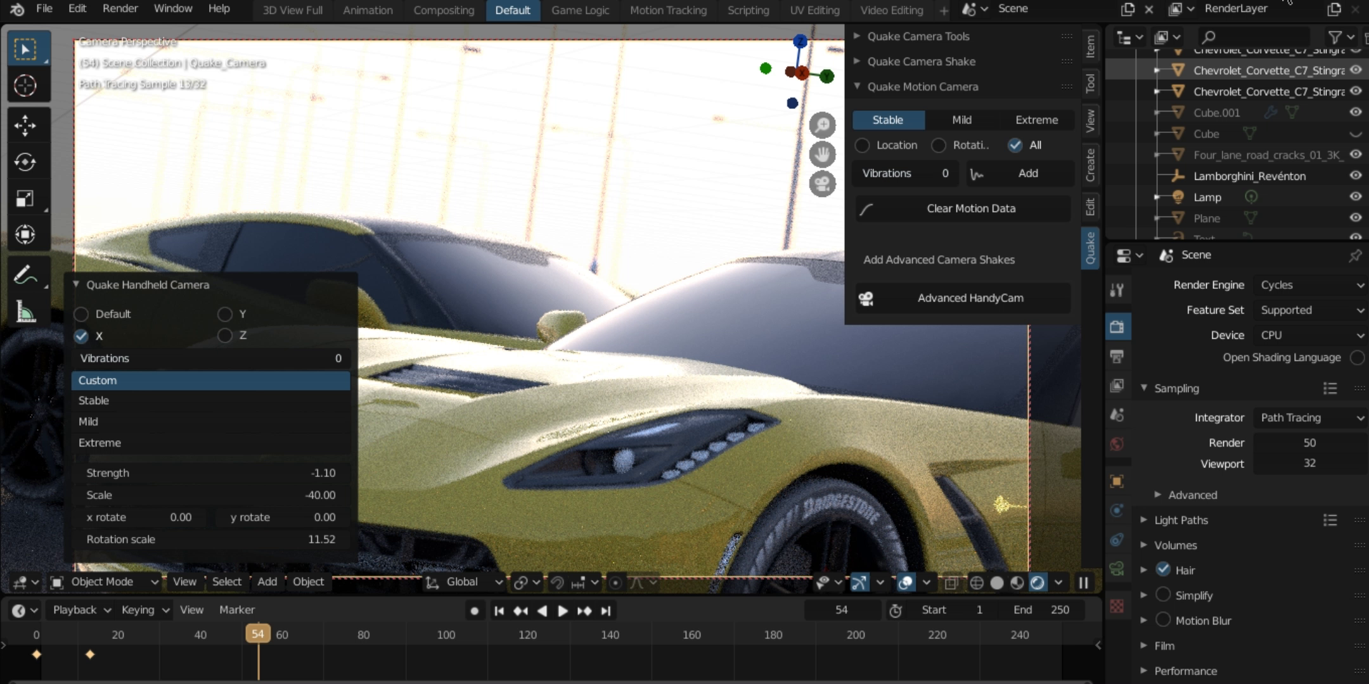The image size is (1369, 684).
Task: Click the Play animation button
Action: (x=562, y=611)
